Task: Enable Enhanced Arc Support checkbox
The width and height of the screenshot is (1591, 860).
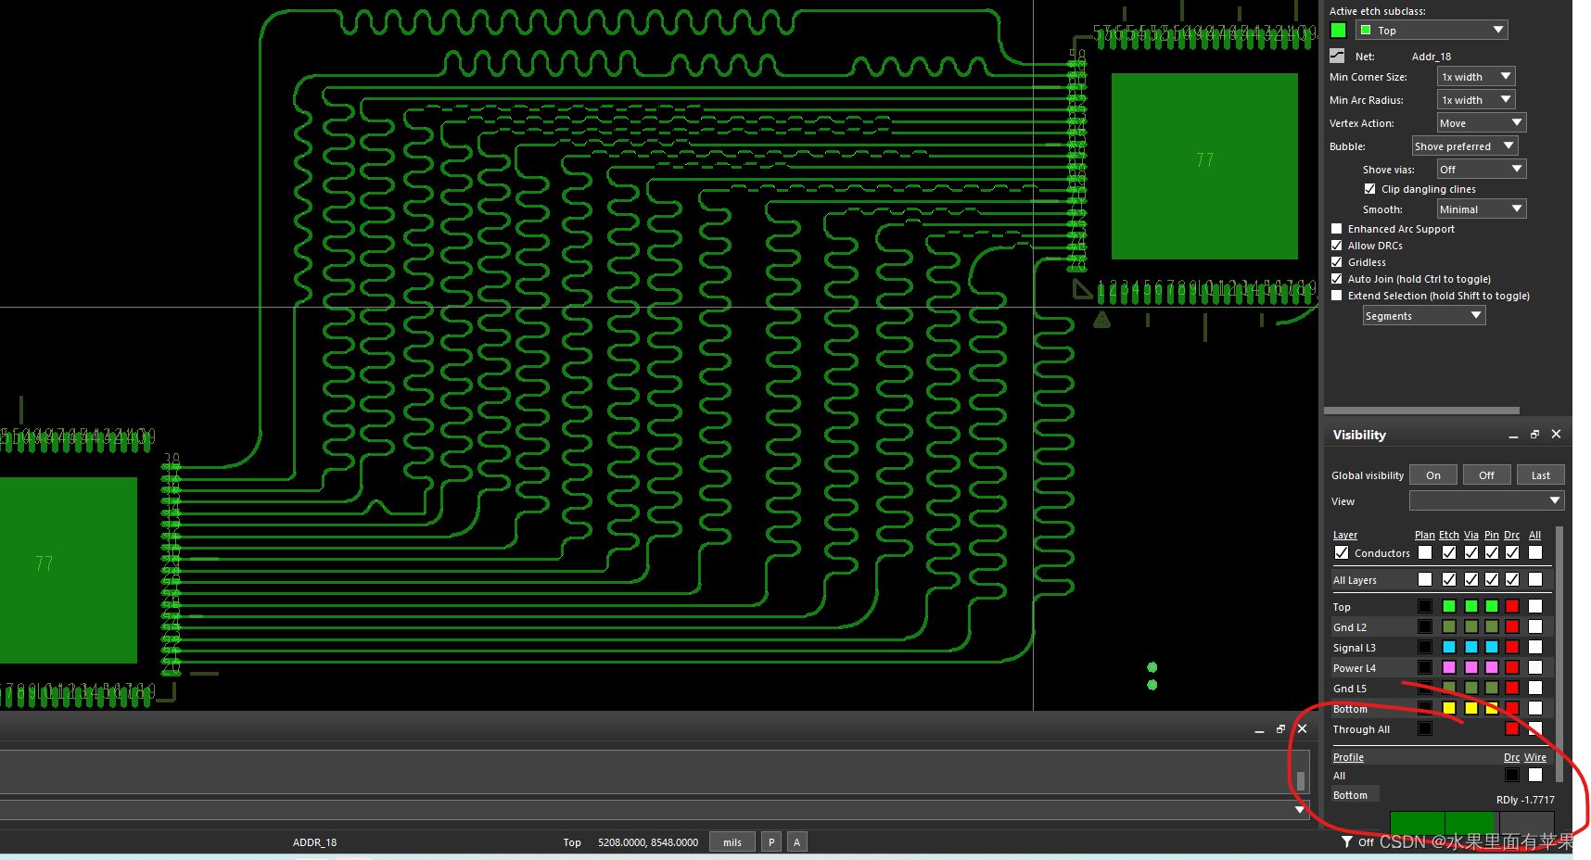Action: 1336,229
